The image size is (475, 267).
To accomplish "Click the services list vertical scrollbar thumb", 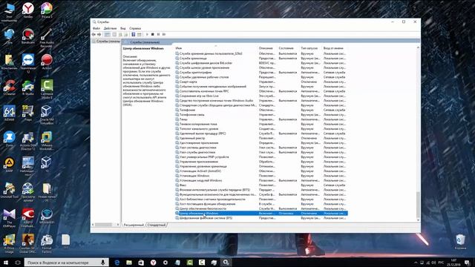I will tap(418, 204).
